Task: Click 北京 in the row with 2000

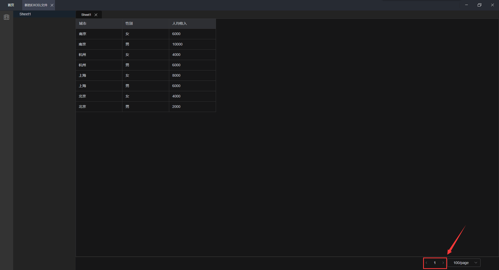Action: tap(82, 107)
